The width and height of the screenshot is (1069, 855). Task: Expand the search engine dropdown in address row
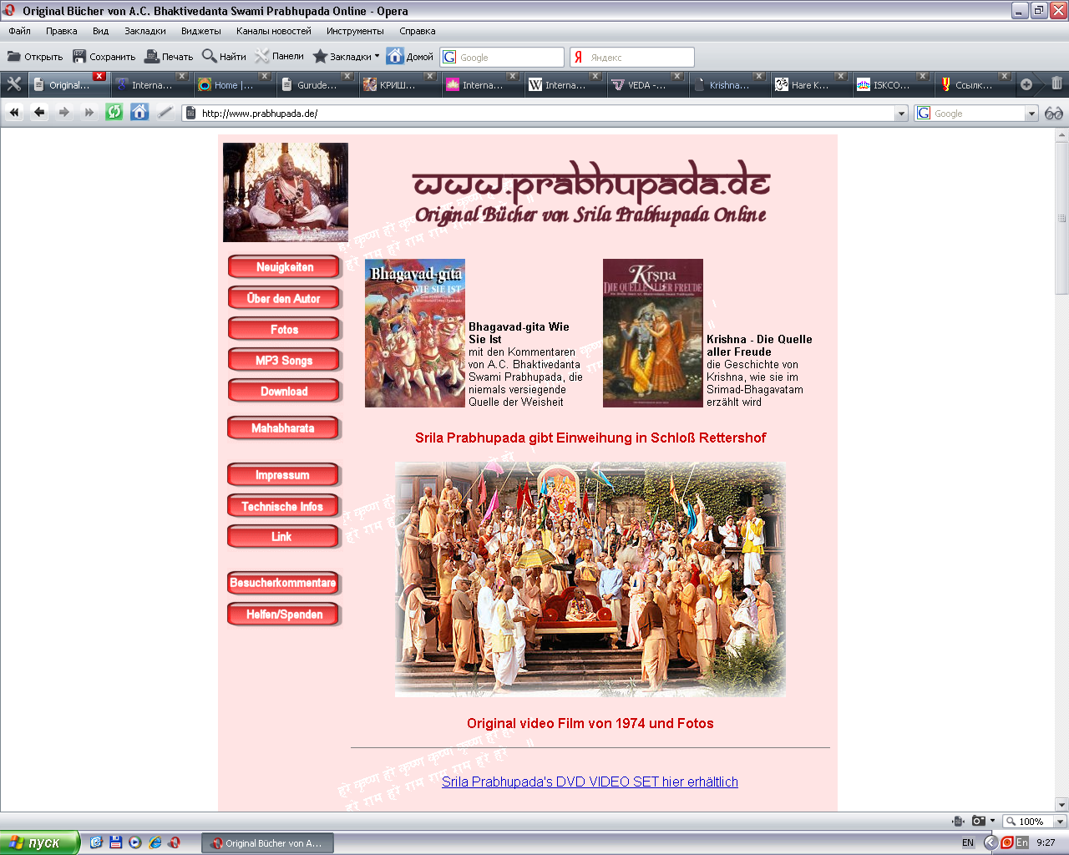(x=1031, y=114)
